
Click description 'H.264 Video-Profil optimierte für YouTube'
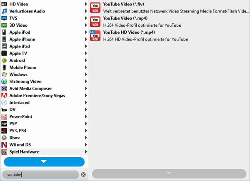[142, 25]
